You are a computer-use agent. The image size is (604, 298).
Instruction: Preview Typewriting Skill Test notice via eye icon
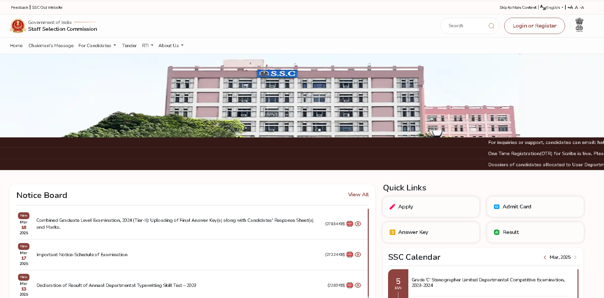coord(358,285)
